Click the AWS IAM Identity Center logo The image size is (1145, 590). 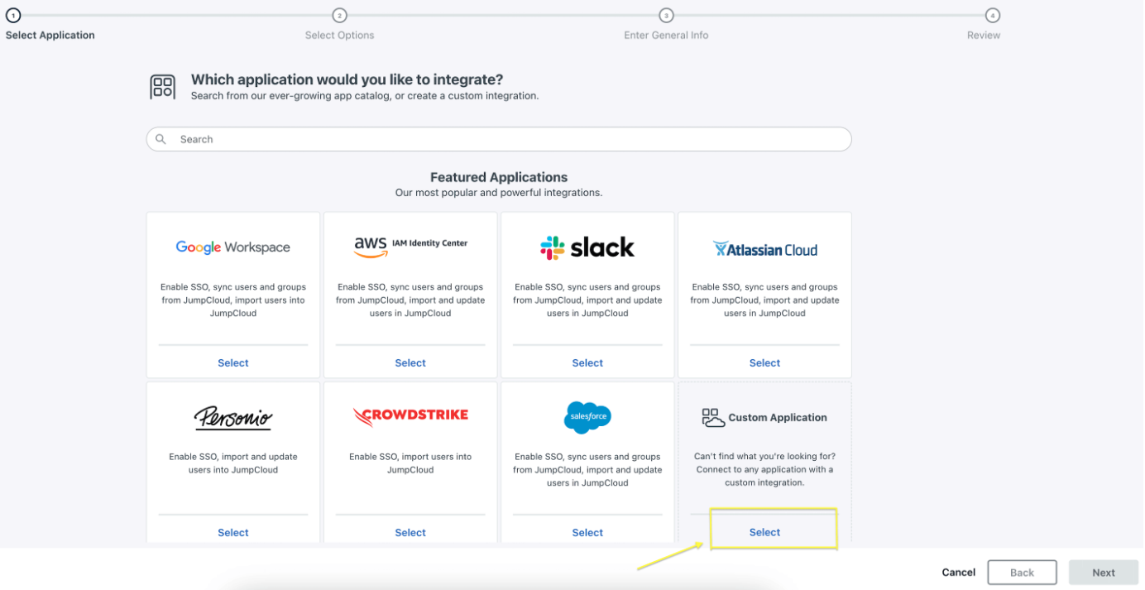point(410,244)
